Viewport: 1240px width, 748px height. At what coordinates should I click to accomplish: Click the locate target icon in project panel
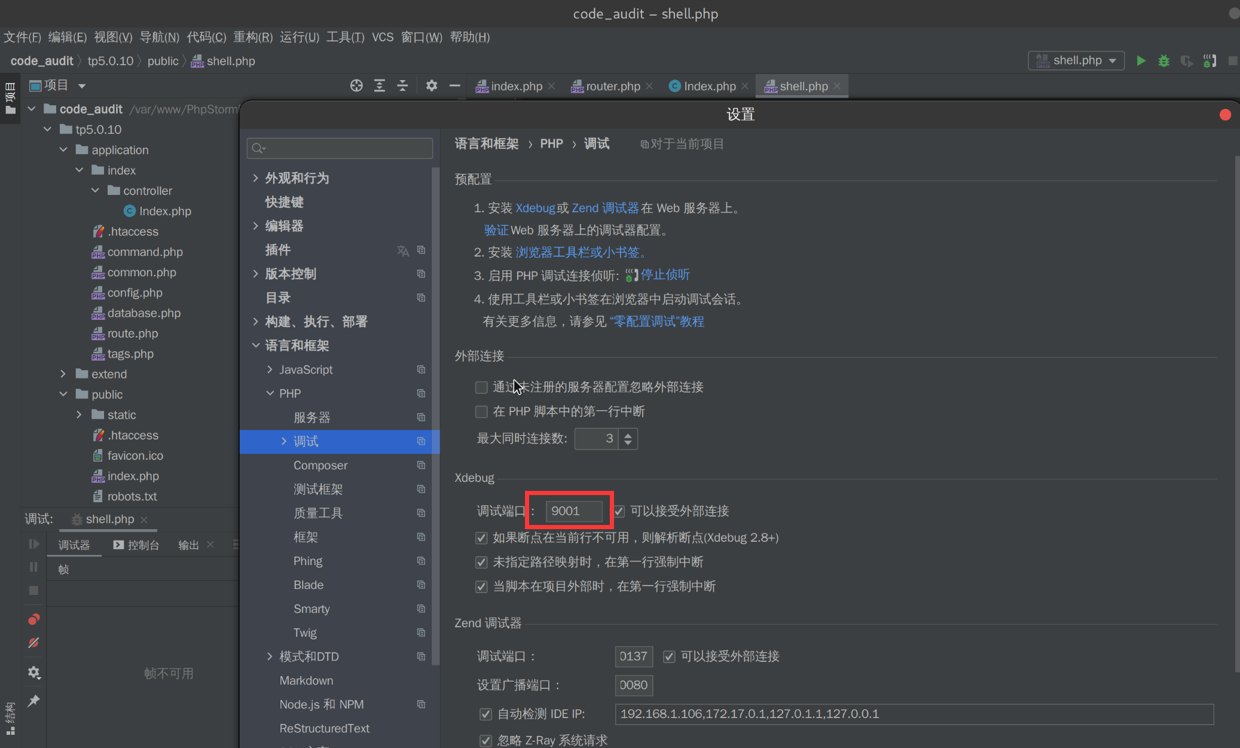click(356, 86)
